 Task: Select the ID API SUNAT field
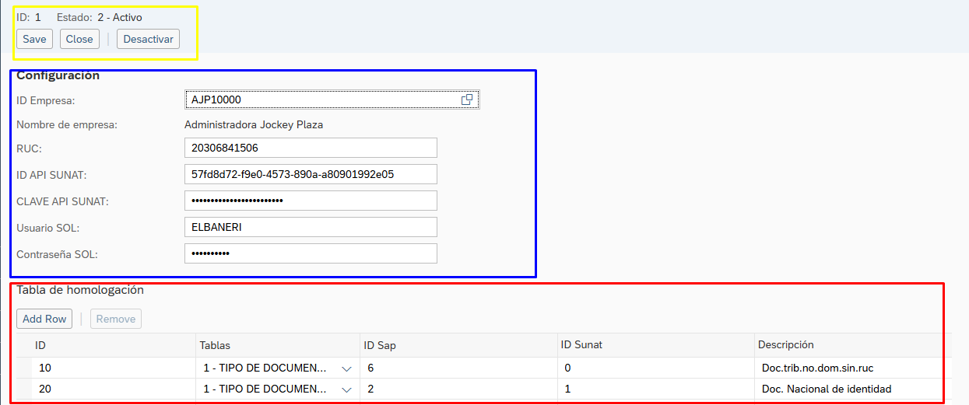point(311,174)
